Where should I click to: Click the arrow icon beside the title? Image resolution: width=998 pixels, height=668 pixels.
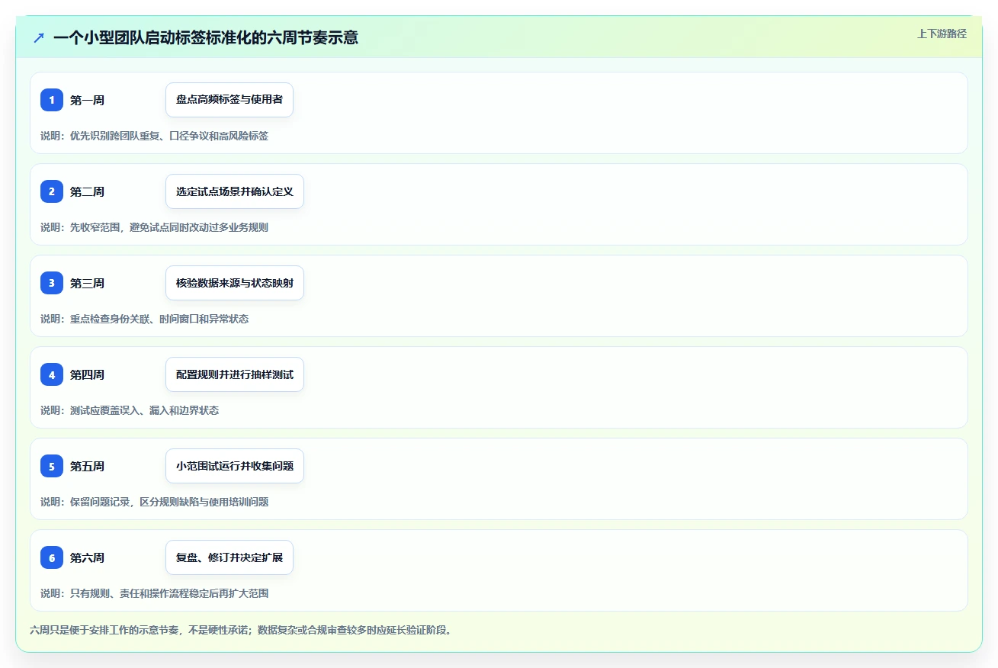39,37
